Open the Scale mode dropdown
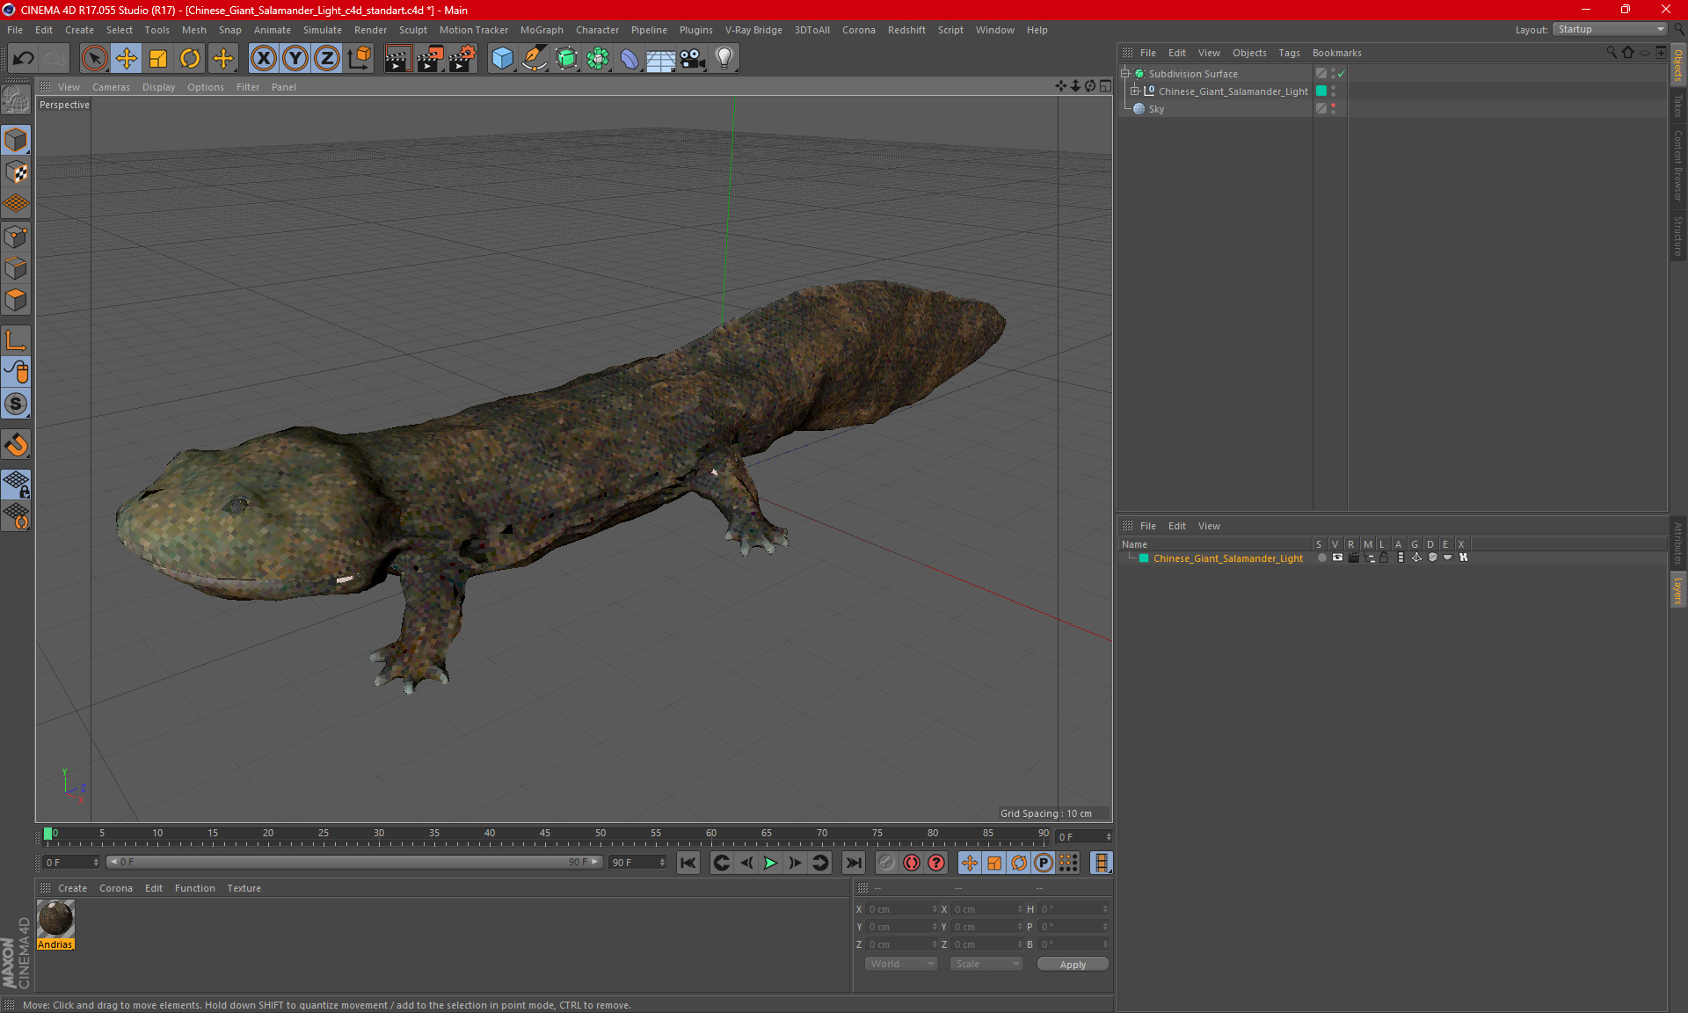This screenshot has width=1688, height=1013. [x=986, y=964]
